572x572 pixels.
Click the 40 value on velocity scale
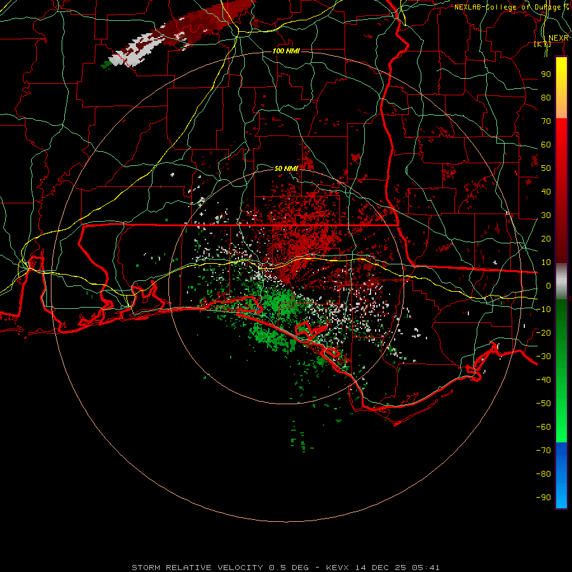546,191
